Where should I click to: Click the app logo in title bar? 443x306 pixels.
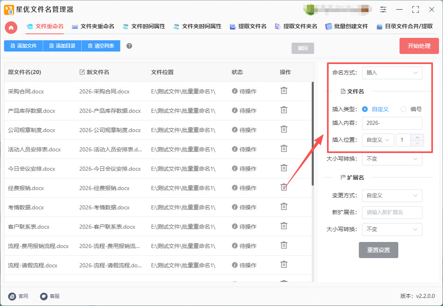(x=9, y=10)
